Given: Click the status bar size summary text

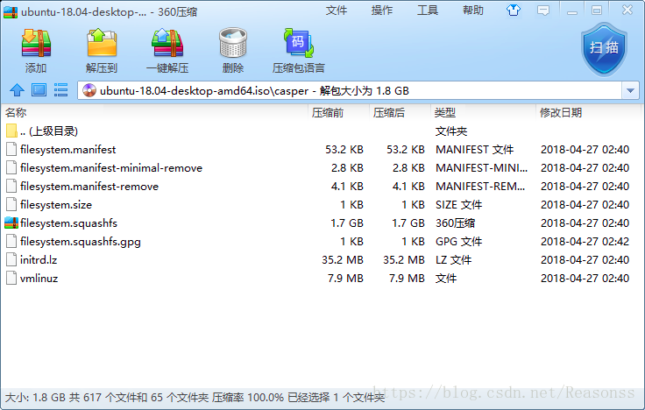Looking at the screenshot, I should (x=195, y=397).
